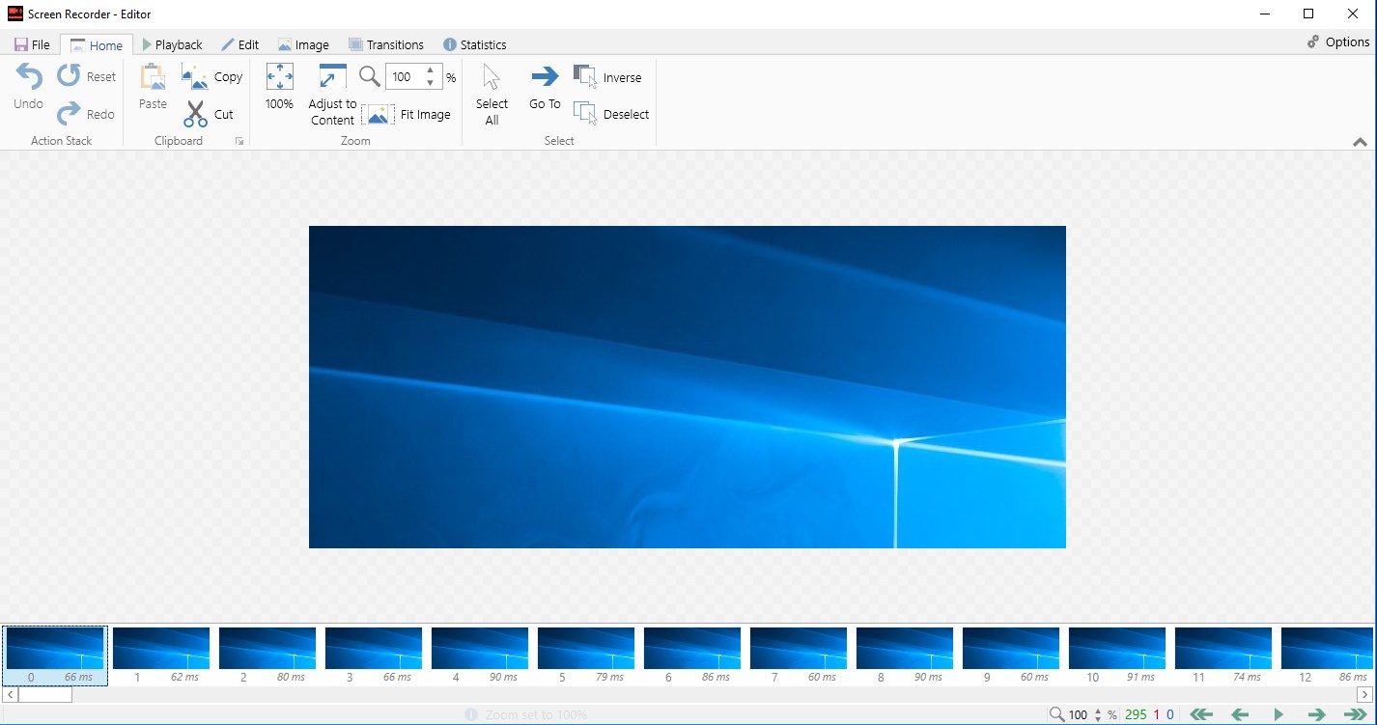Click the status bar zoom field

1079,714
